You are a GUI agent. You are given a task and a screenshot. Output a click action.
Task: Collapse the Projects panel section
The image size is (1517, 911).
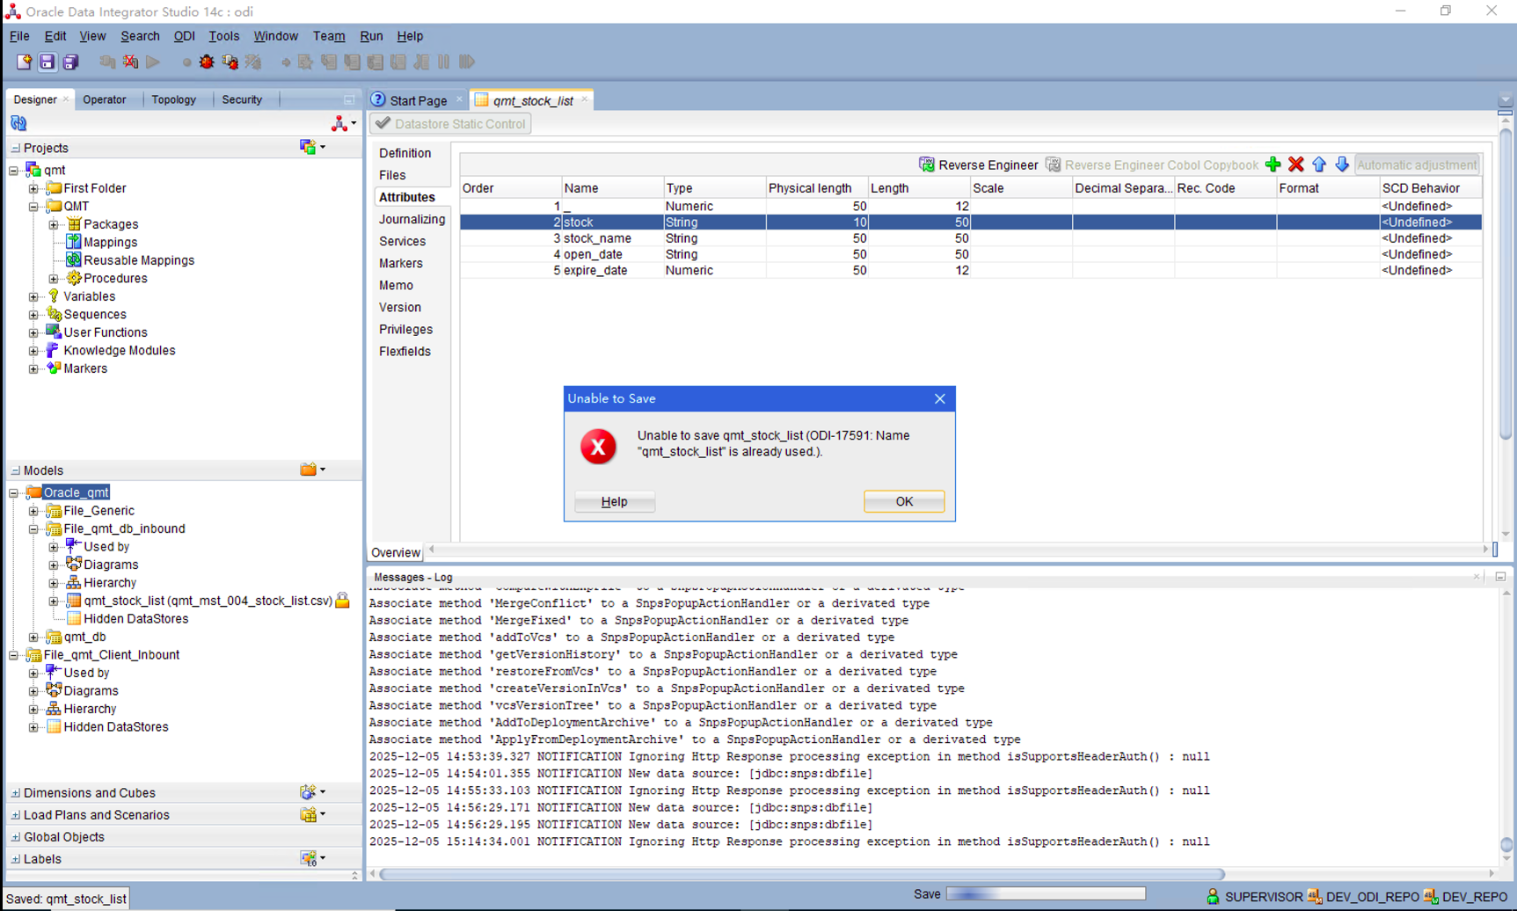tap(15, 148)
